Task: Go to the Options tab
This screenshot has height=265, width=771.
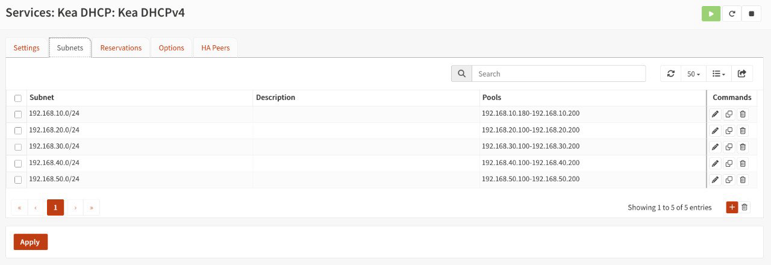Action: point(172,48)
